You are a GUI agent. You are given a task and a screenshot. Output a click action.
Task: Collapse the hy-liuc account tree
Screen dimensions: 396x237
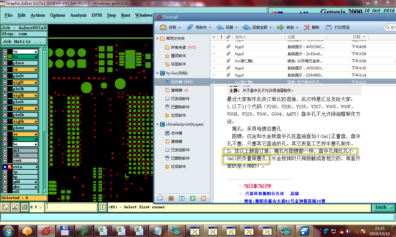[x=157, y=73]
